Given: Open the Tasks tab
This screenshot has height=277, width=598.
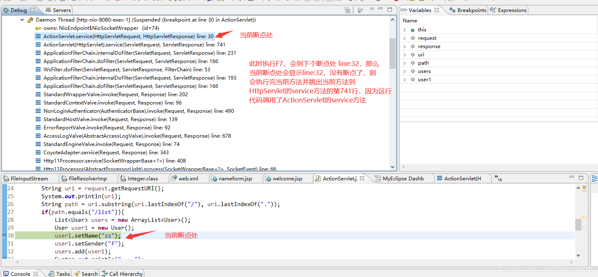Looking at the screenshot, I should [x=60, y=274].
